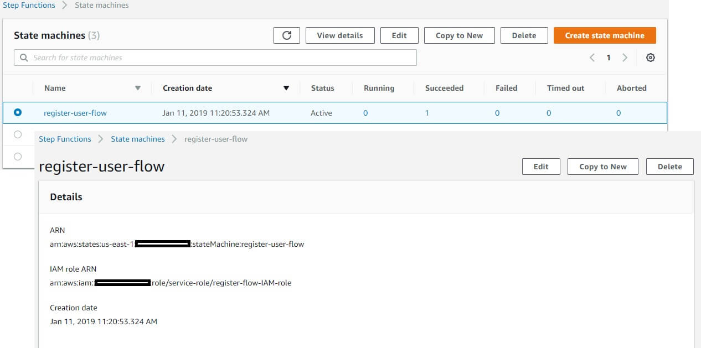Viewport: 701px width, 348px height.
Task: Click the Succeeded column header
Action: [x=444, y=88]
